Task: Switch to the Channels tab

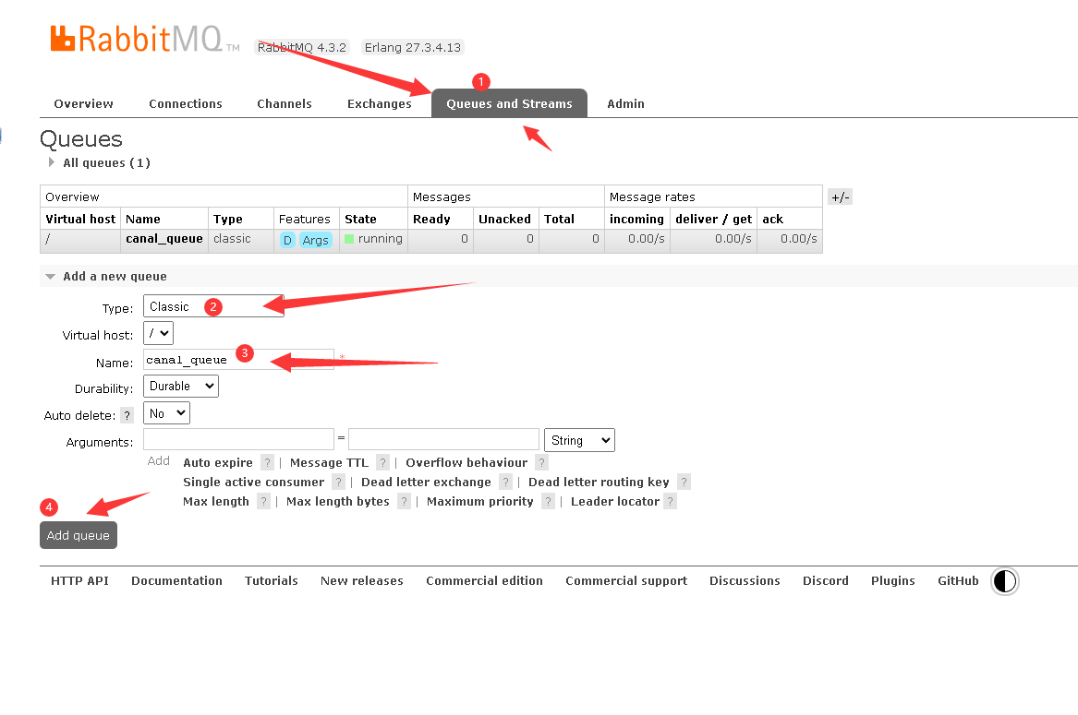Action: (285, 103)
